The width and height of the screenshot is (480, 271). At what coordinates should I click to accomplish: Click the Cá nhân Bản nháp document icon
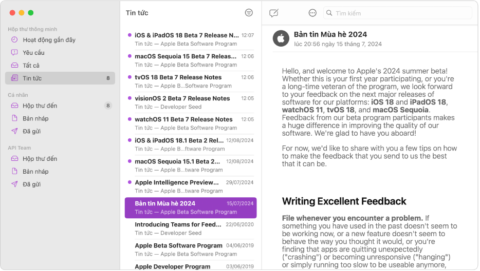pos(14,118)
